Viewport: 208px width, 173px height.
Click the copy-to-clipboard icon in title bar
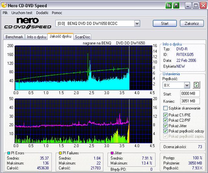click(x=169, y=6)
